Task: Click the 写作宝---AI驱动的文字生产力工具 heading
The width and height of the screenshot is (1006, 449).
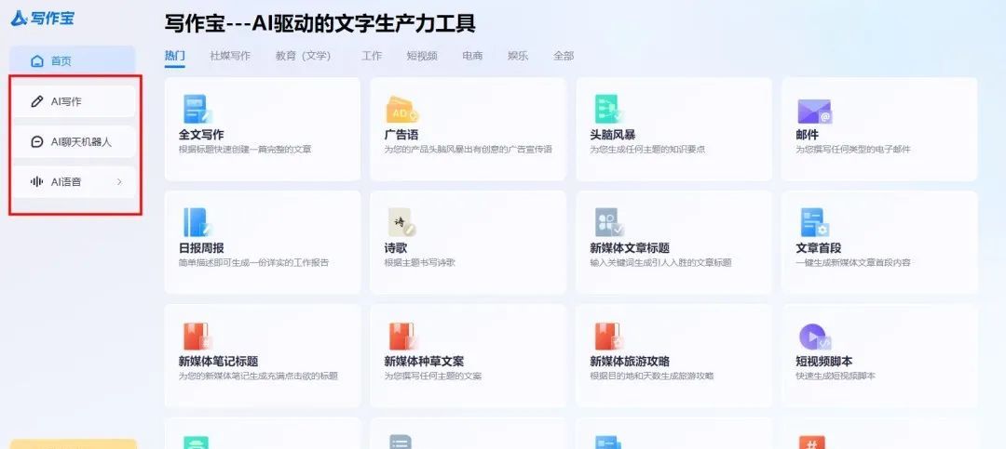Action: coord(320,23)
